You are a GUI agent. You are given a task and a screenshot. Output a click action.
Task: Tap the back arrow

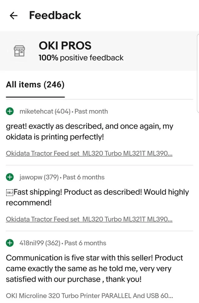pyautogui.click(x=14, y=15)
